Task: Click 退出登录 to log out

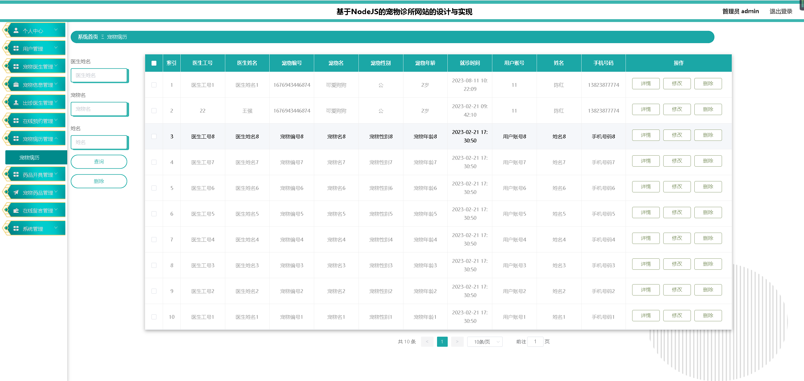Action: point(780,11)
